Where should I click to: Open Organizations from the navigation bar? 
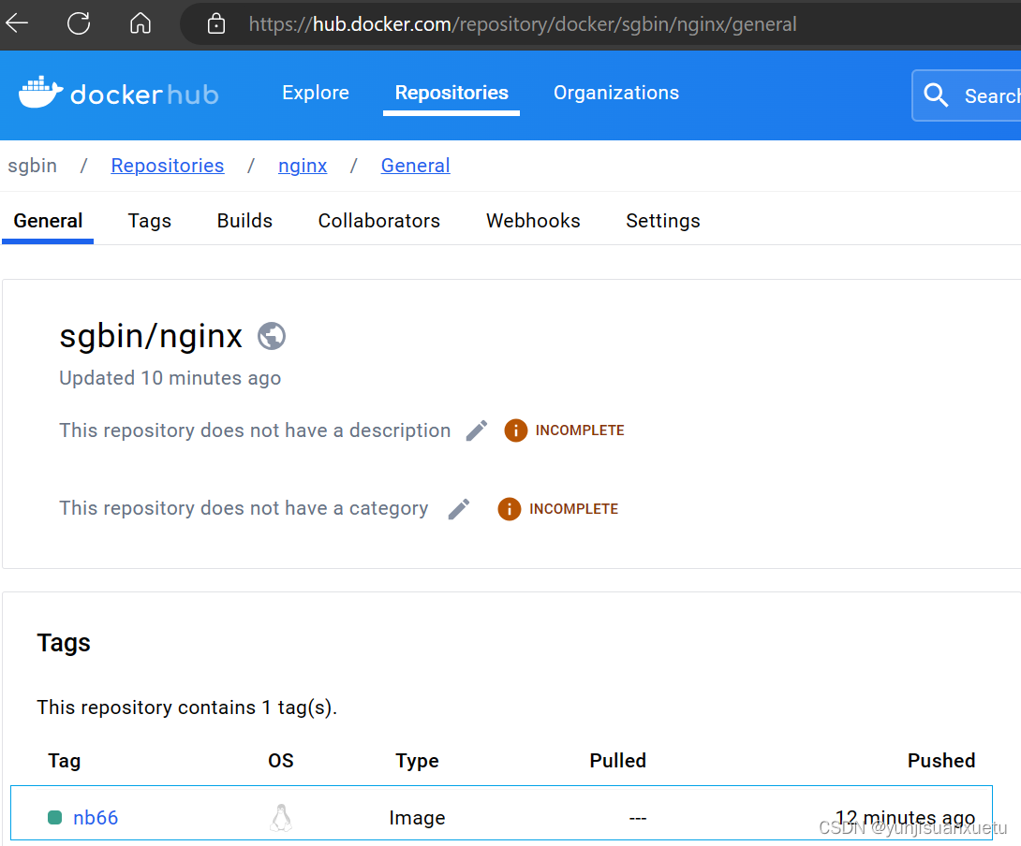point(615,93)
